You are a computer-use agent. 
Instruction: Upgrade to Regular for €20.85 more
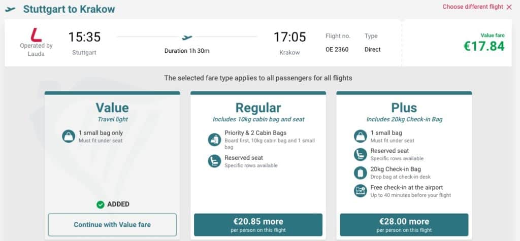(x=258, y=225)
